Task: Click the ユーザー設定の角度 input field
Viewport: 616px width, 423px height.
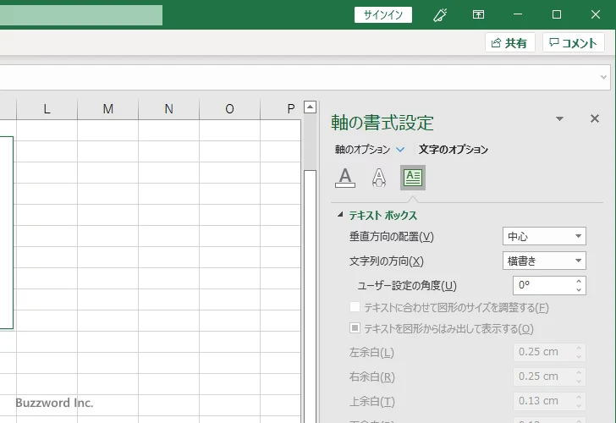Action: [544, 285]
